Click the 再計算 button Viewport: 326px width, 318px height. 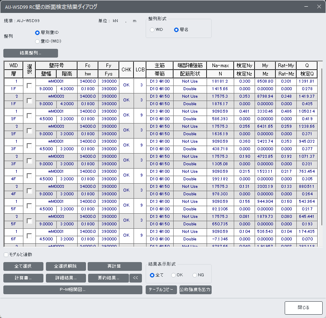tap(114, 266)
